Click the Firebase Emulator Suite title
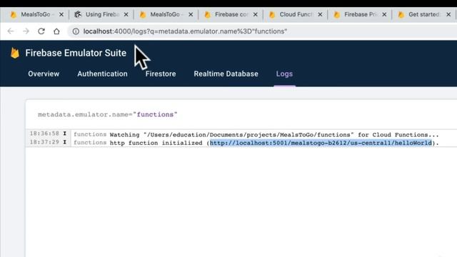This screenshot has width=457, height=257. pos(76,53)
